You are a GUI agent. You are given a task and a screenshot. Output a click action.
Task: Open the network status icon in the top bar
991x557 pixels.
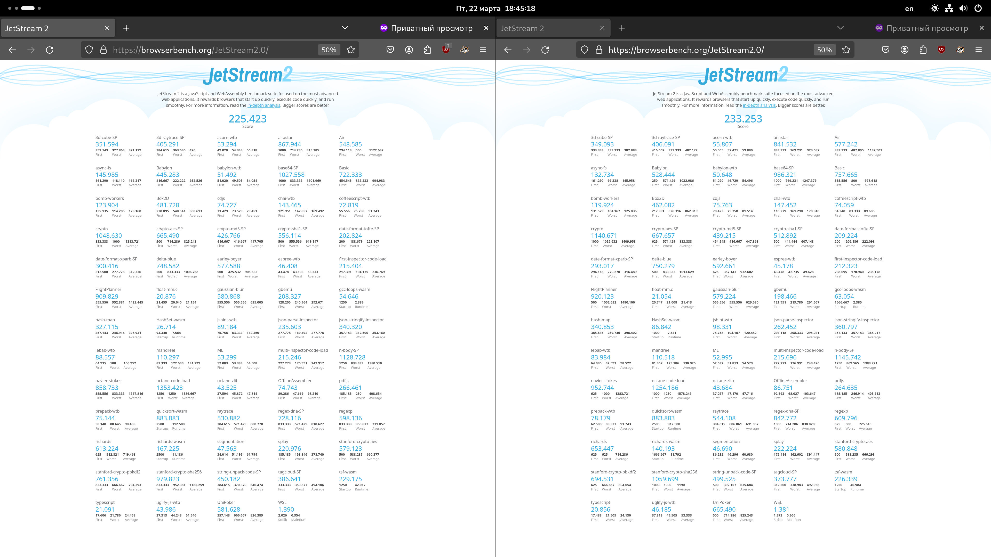pyautogui.click(x=949, y=8)
